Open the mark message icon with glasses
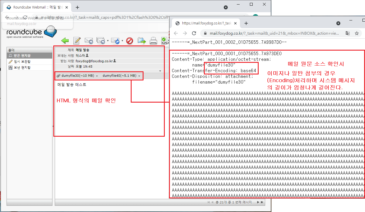 point(164,41)
